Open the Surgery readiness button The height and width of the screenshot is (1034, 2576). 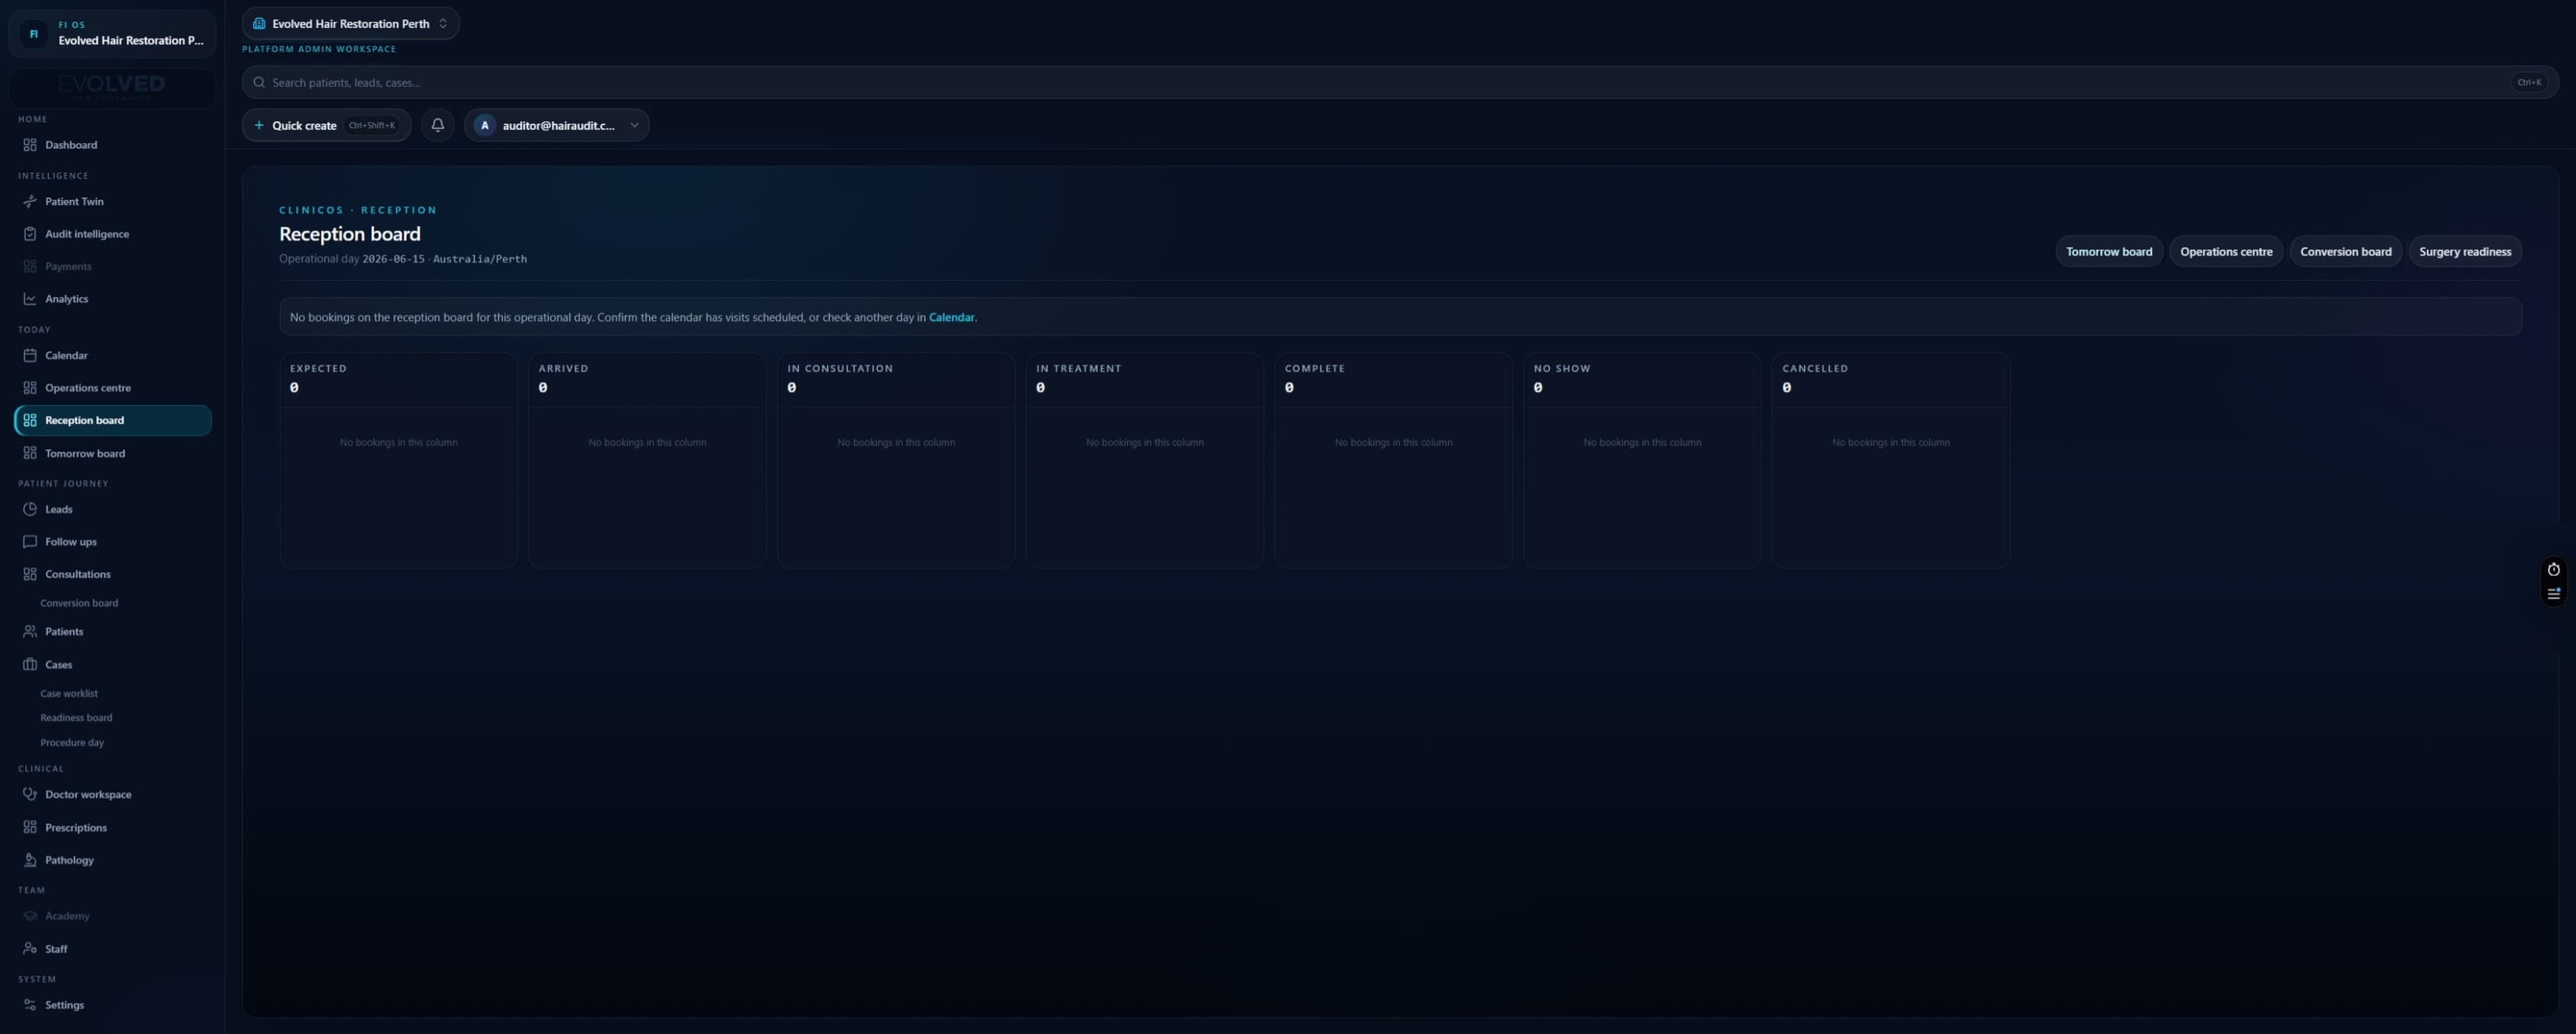(2464, 251)
